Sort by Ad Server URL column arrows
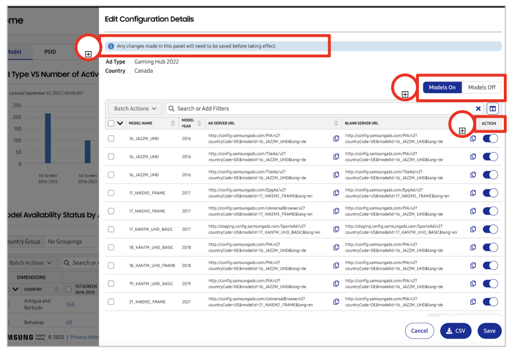This screenshot has height=353, width=513. pos(336,123)
